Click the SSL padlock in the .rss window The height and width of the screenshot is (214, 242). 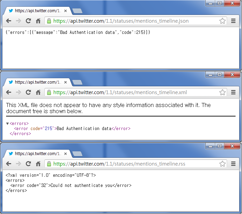click(x=49, y=164)
